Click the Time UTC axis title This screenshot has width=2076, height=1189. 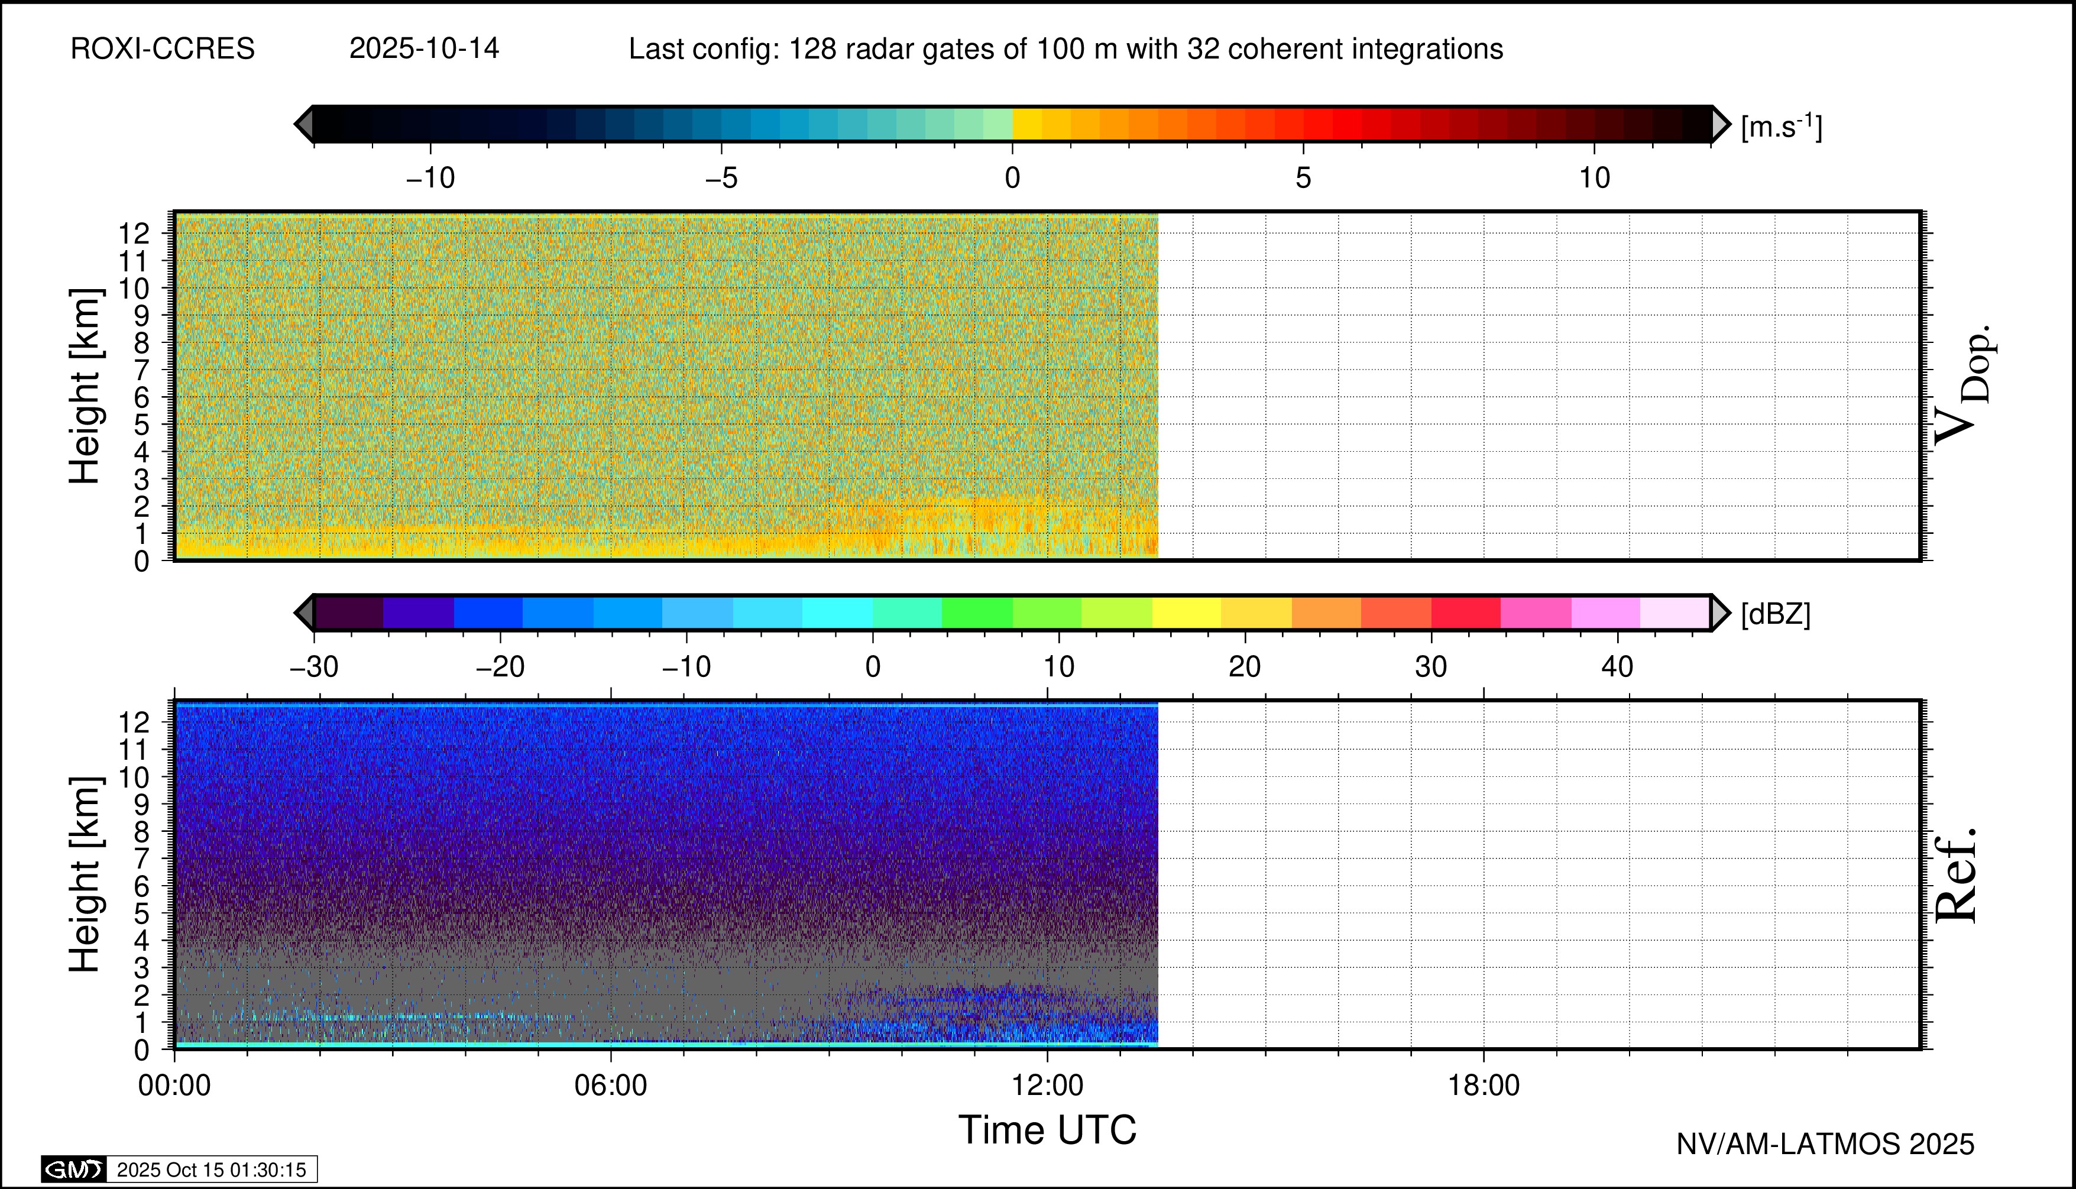(1047, 1130)
